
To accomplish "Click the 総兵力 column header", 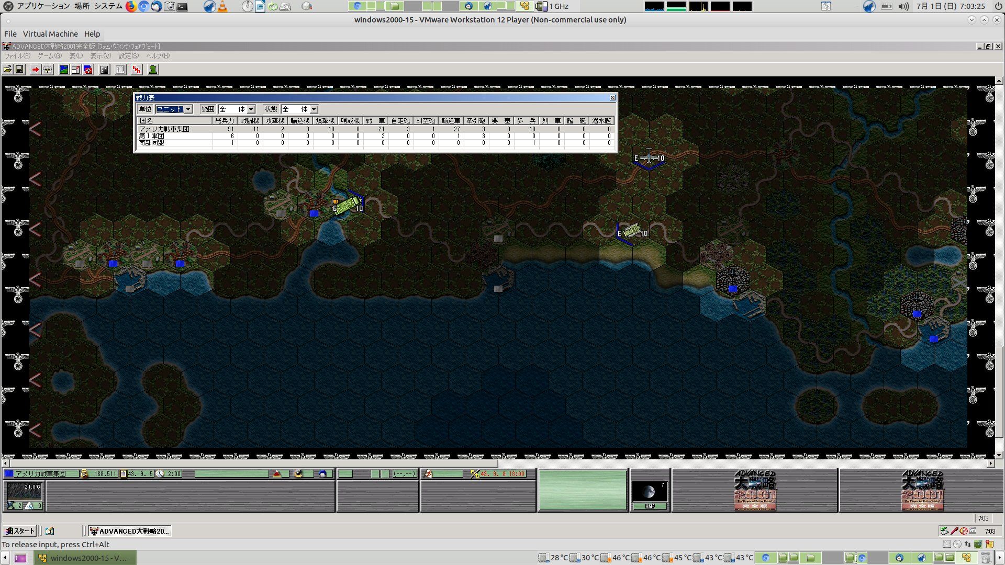I will pos(225,121).
